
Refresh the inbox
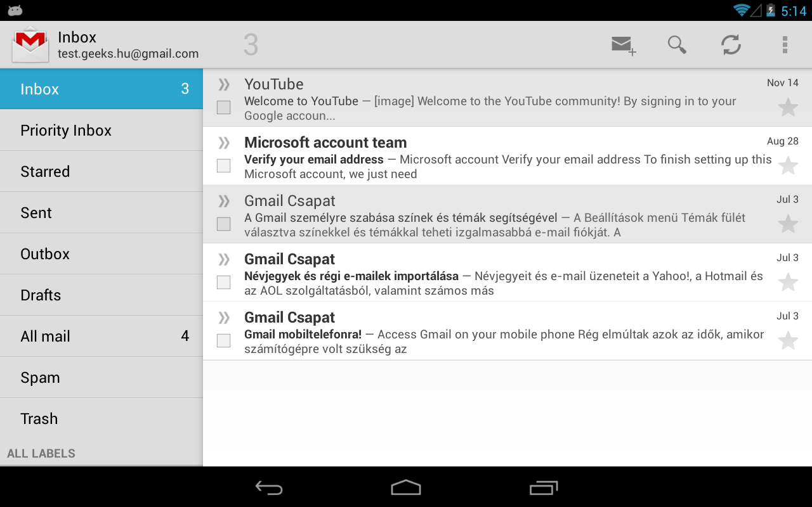tap(731, 44)
